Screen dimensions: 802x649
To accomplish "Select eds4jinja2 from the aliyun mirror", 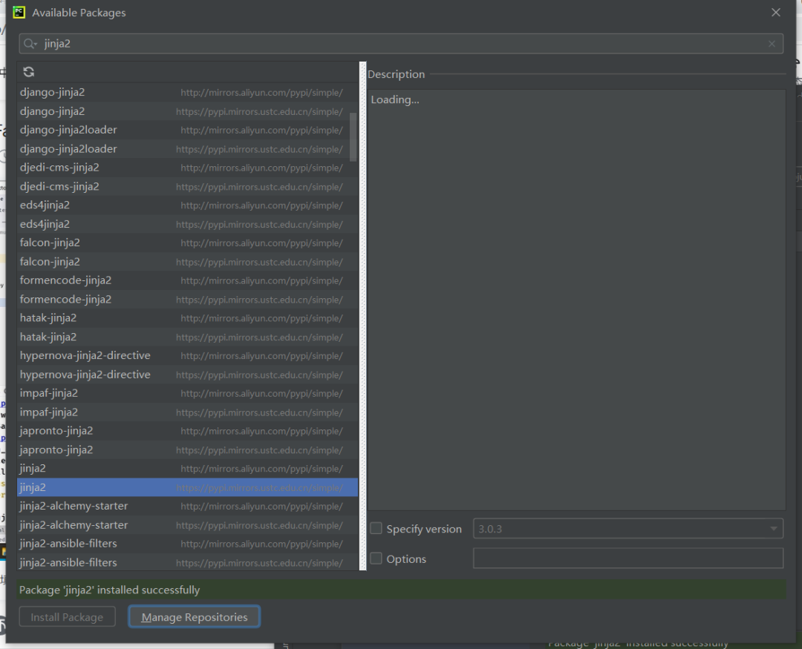I will point(187,205).
